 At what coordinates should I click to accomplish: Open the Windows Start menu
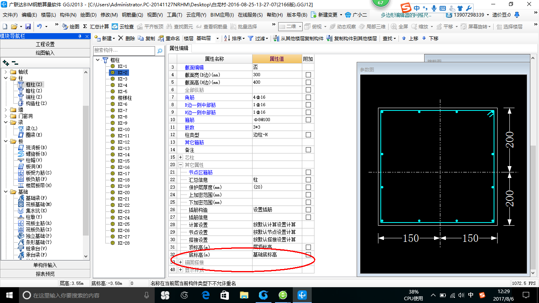click(x=9, y=295)
